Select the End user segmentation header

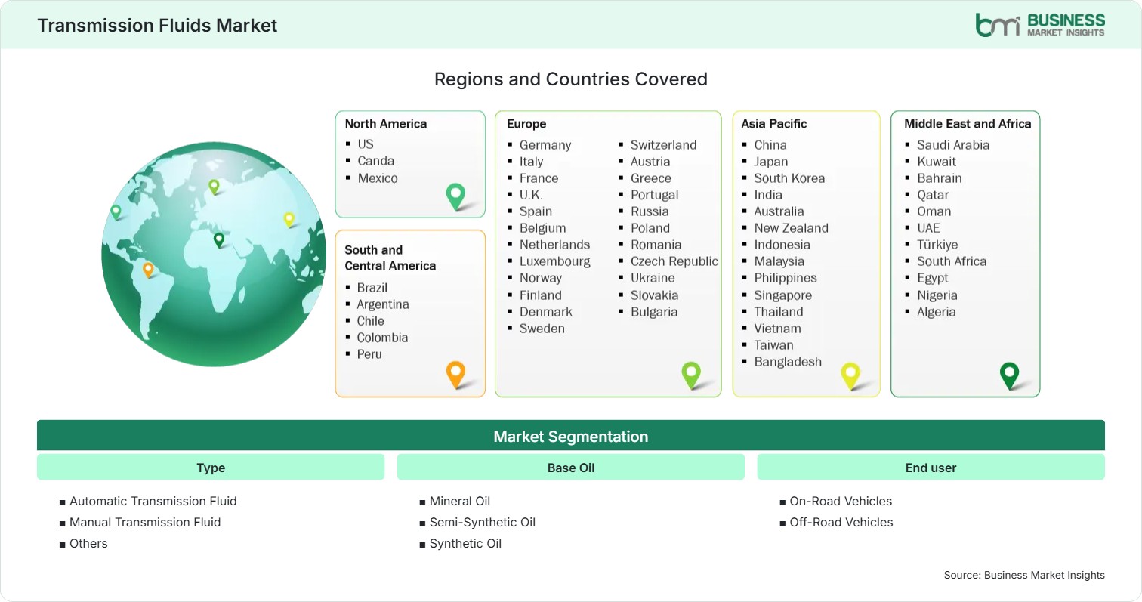point(931,468)
